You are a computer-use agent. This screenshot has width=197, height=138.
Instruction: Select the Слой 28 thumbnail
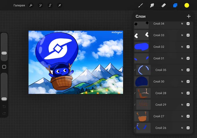(143, 93)
